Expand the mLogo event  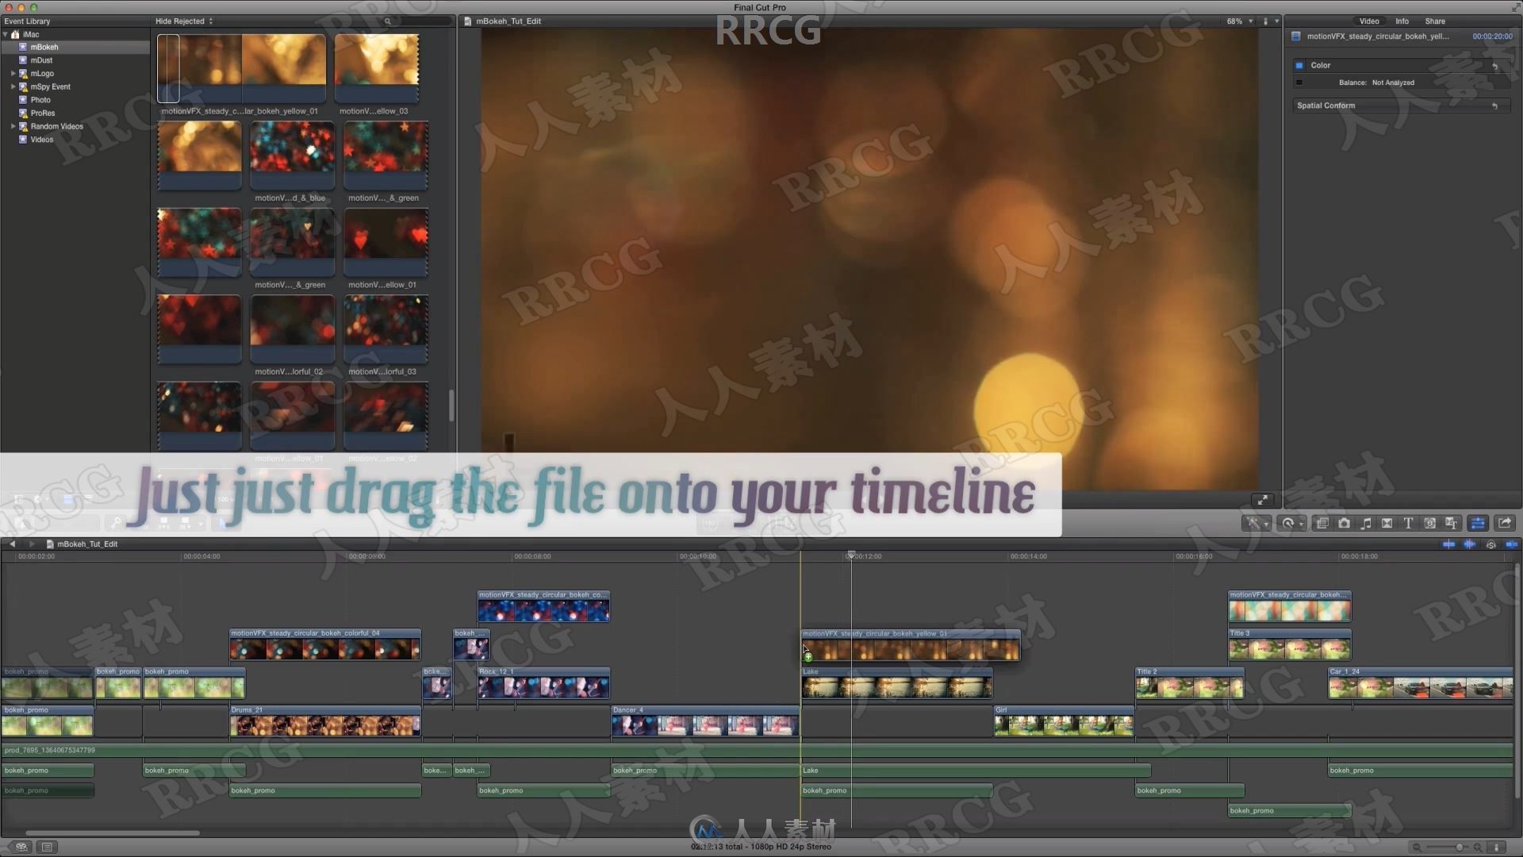click(13, 74)
